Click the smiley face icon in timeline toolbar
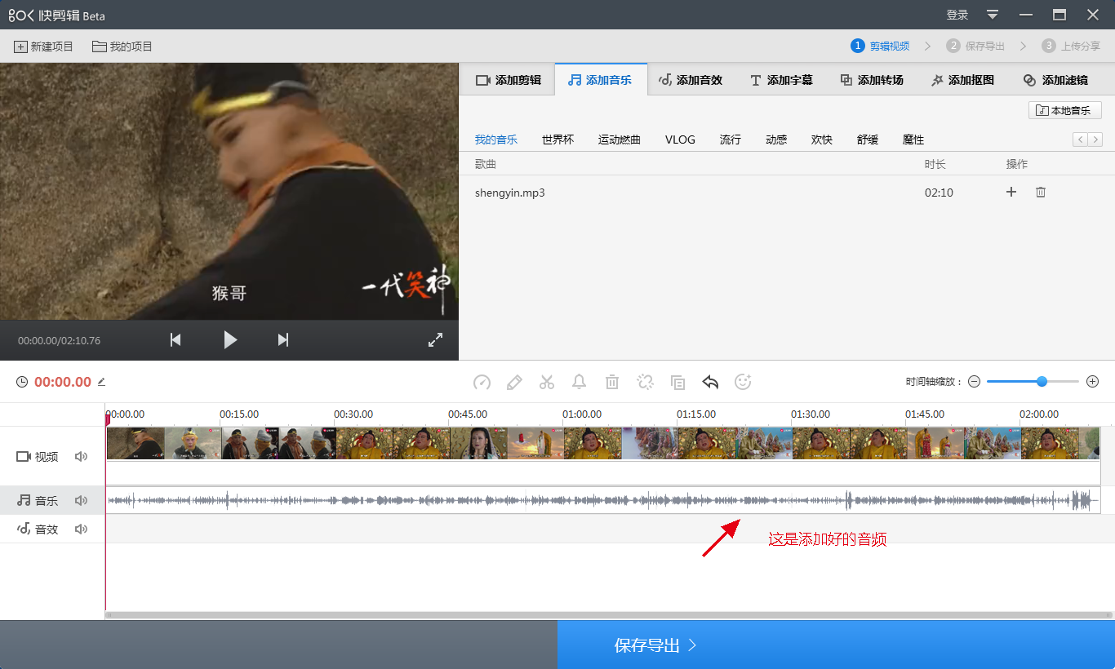 743,382
